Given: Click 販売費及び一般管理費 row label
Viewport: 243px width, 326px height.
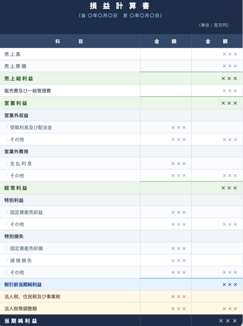Looking at the screenshot, I should (x=28, y=91).
